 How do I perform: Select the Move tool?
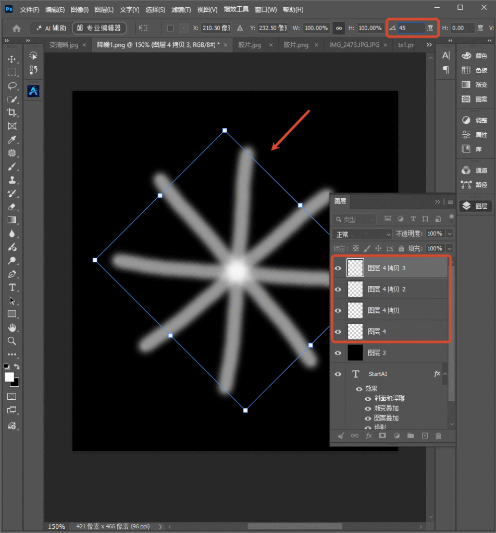point(12,59)
